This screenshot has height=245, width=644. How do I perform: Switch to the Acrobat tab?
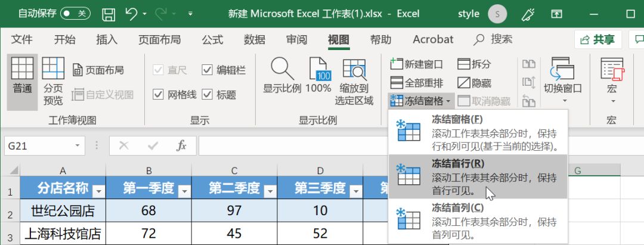coord(433,39)
